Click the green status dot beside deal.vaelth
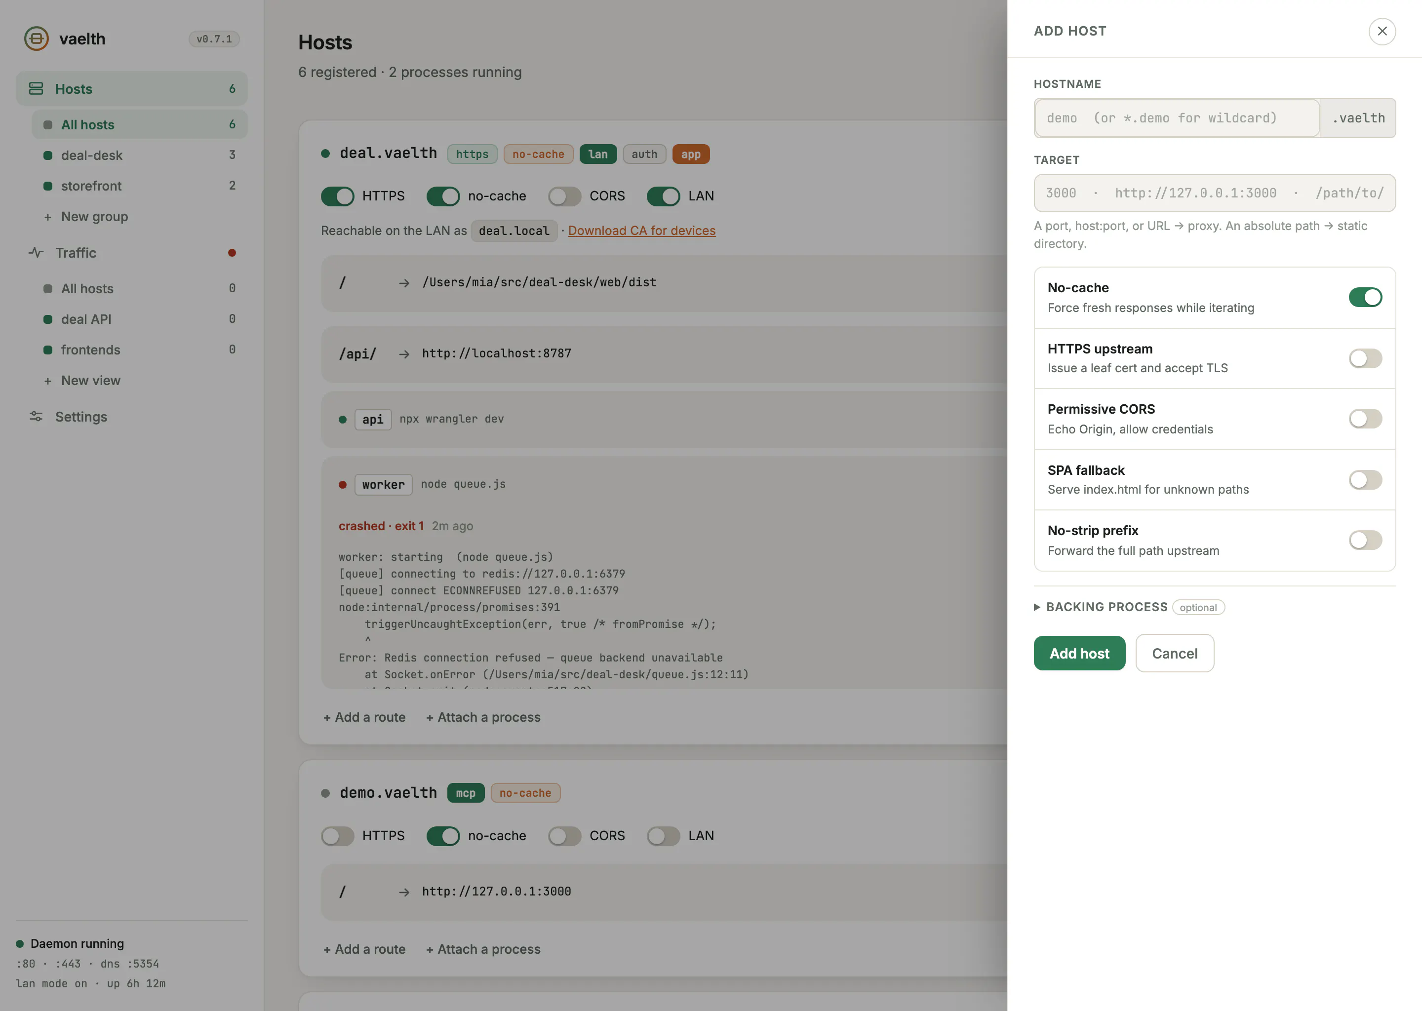The width and height of the screenshot is (1422, 1011). [x=325, y=153]
